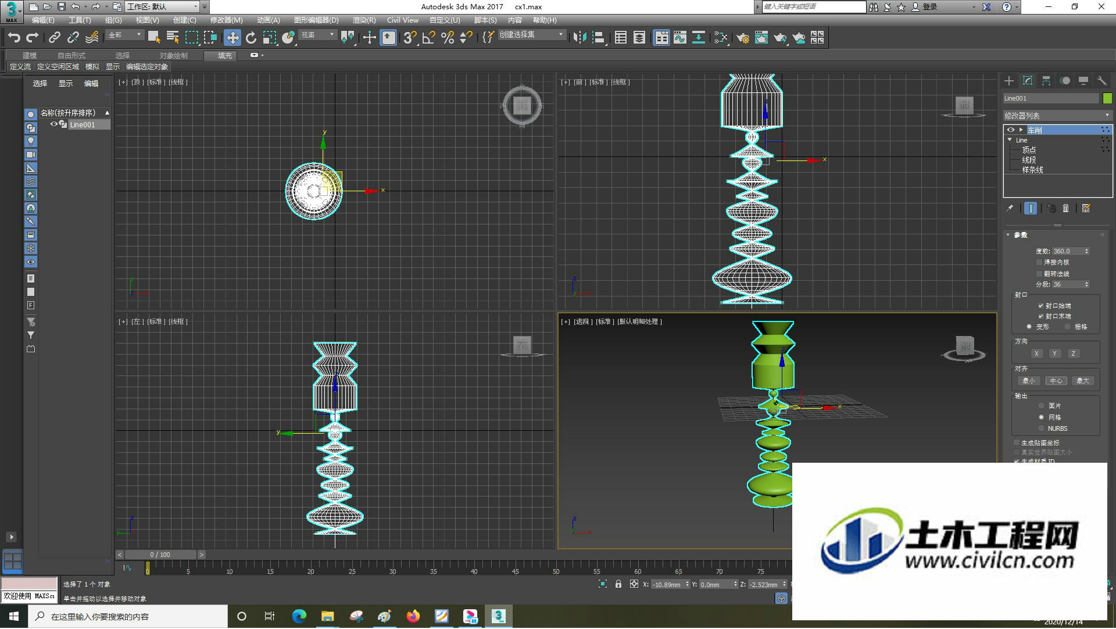Open the Select by Name tool
Screen dimensions: 1116x629
point(173,38)
